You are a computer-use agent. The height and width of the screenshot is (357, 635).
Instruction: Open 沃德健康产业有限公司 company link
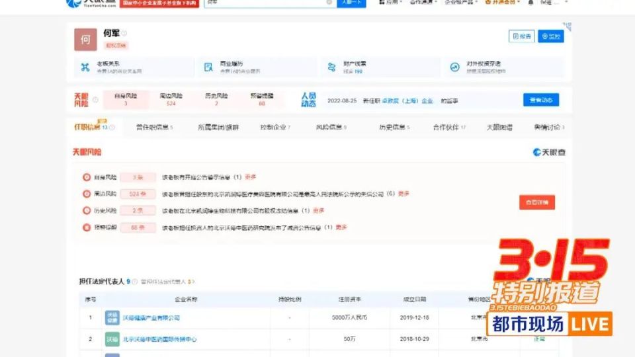(x=151, y=318)
